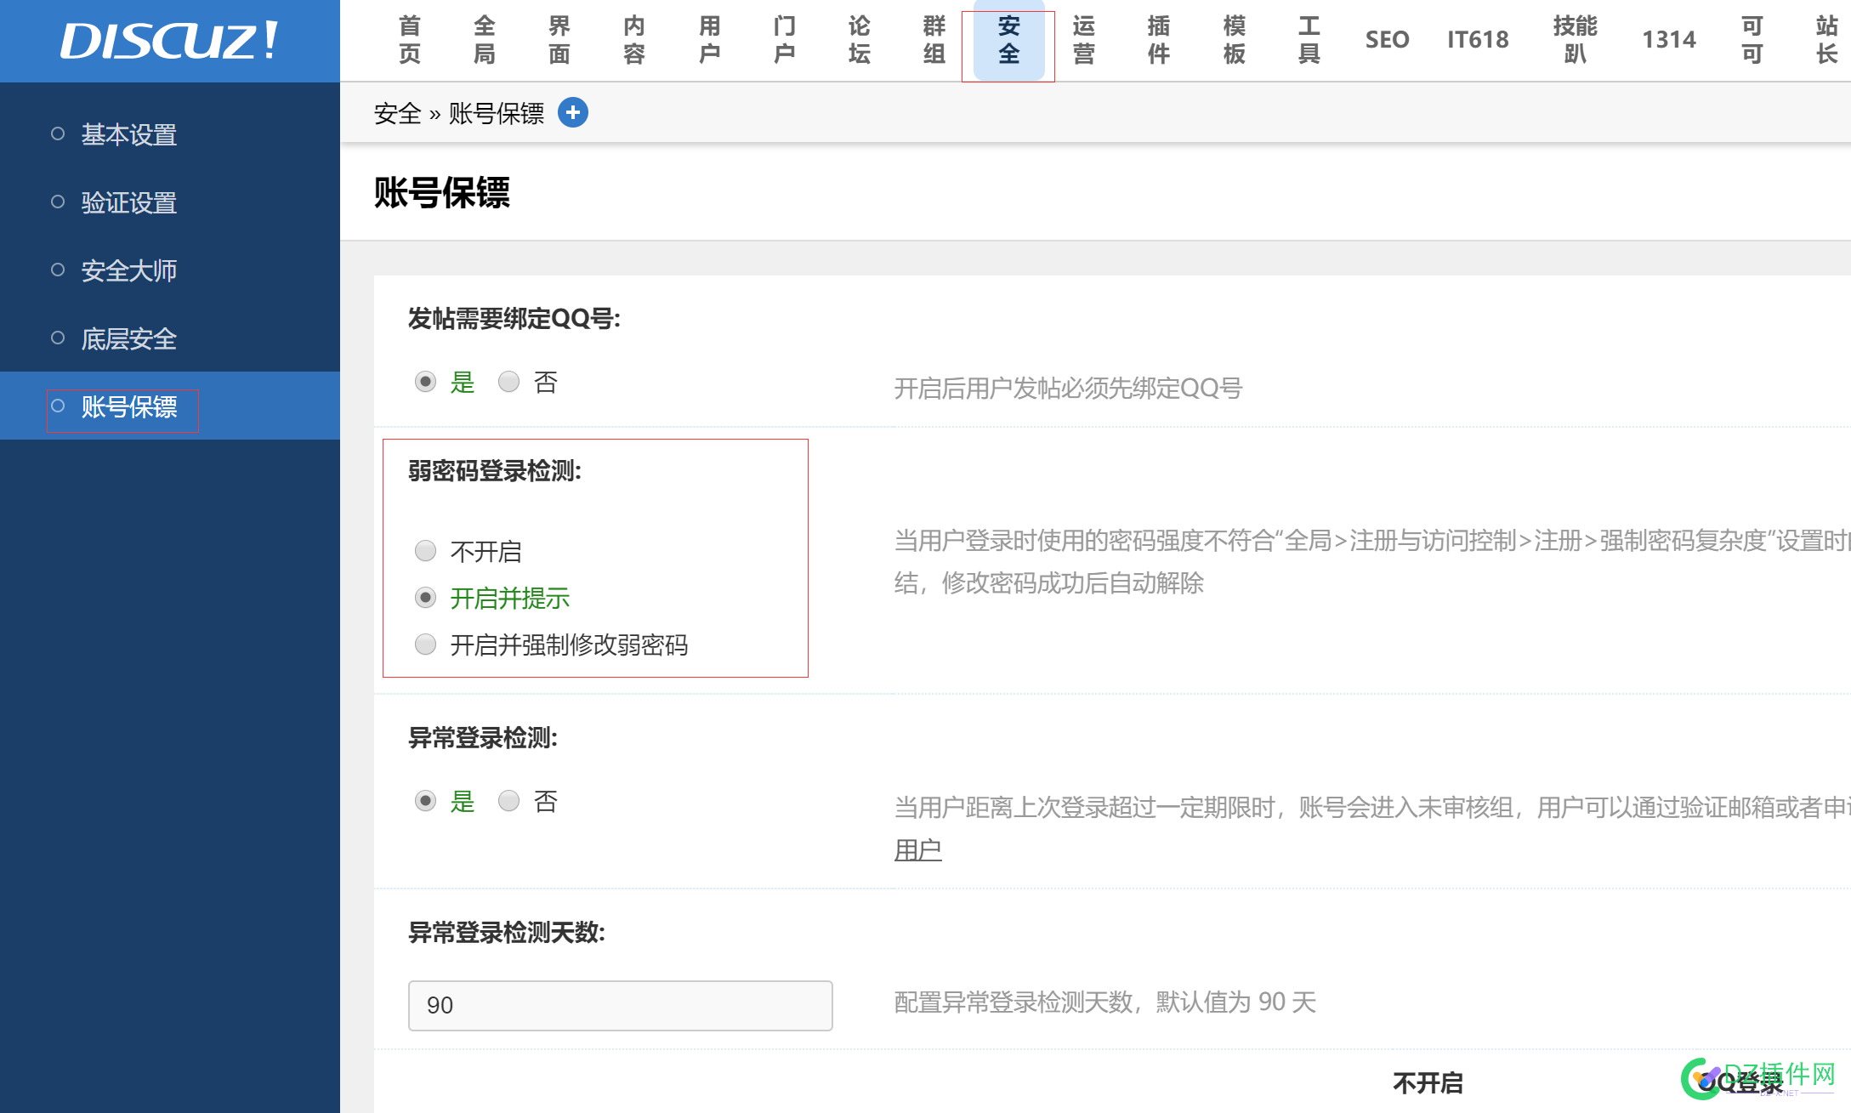The width and height of the screenshot is (1851, 1113).
Task: Open the 站长 top menu
Action: pos(1826,40)
